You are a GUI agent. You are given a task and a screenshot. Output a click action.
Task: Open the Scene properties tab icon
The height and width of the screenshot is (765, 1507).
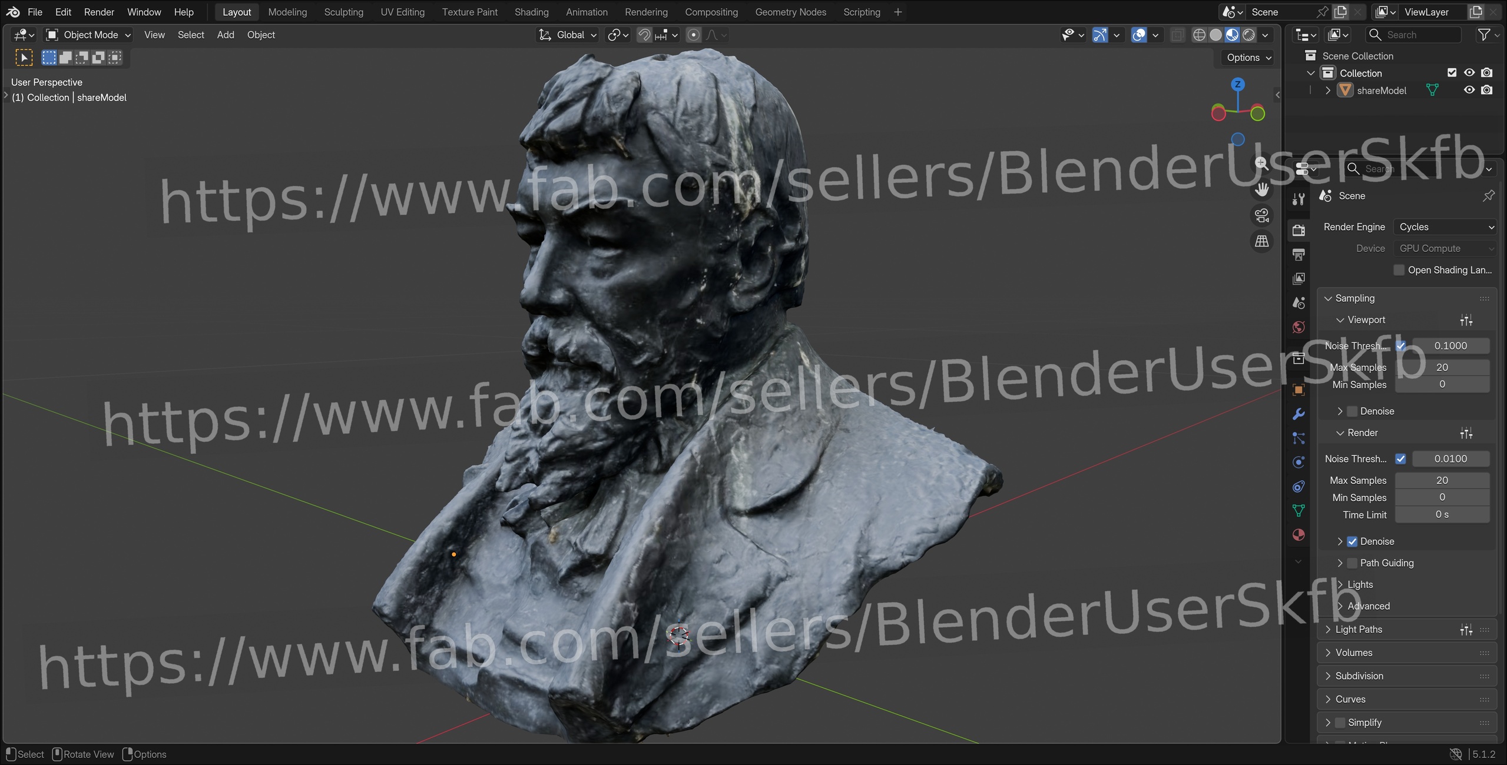coord(1299,302)
